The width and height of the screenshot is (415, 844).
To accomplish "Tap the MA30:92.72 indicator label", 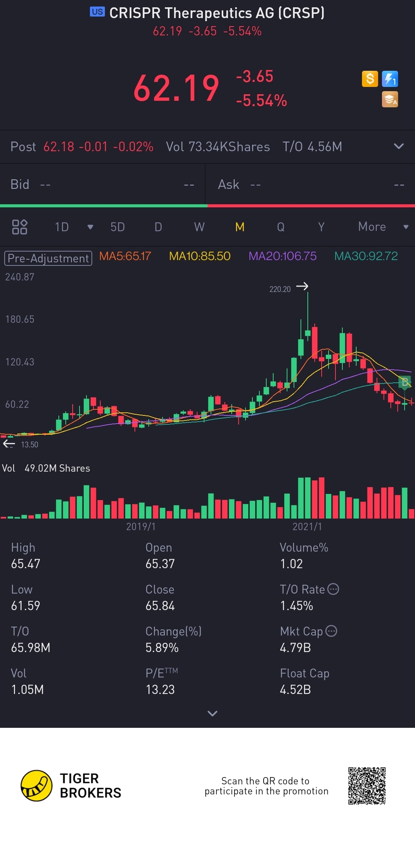I will coord(366,256).
